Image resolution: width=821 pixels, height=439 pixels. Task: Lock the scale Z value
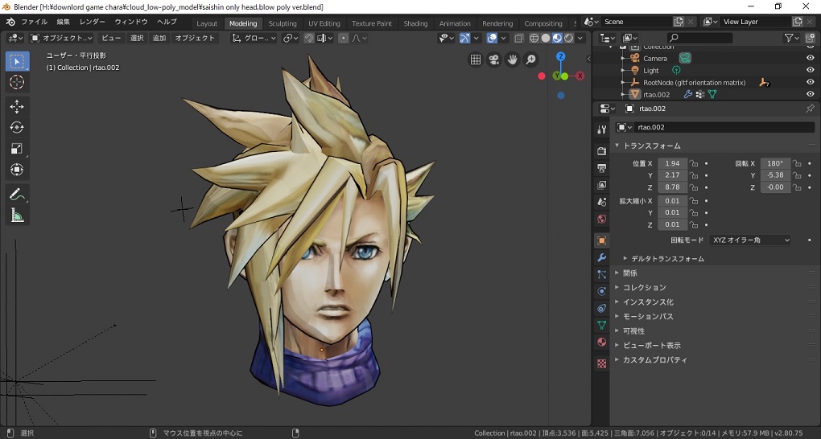point(693,224)
